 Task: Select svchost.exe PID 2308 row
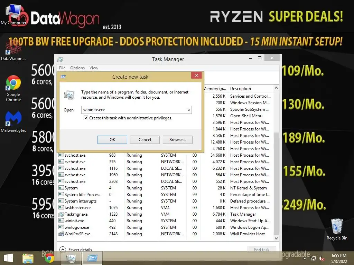tap(166, 181)
